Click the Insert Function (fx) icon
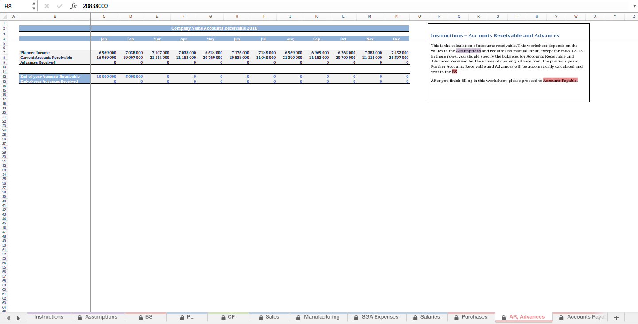Screen dimensions: 638x324 [x=74, y=6]
